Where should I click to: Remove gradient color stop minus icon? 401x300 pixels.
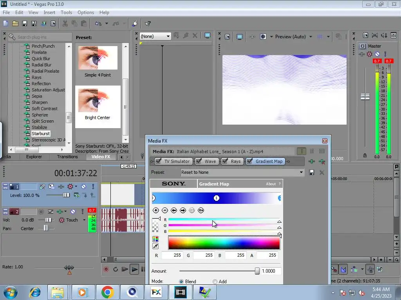click(165, 210)
